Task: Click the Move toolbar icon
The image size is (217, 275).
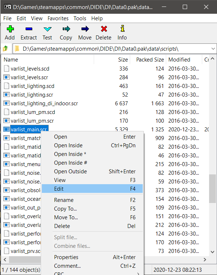Action: pos(85,29)
